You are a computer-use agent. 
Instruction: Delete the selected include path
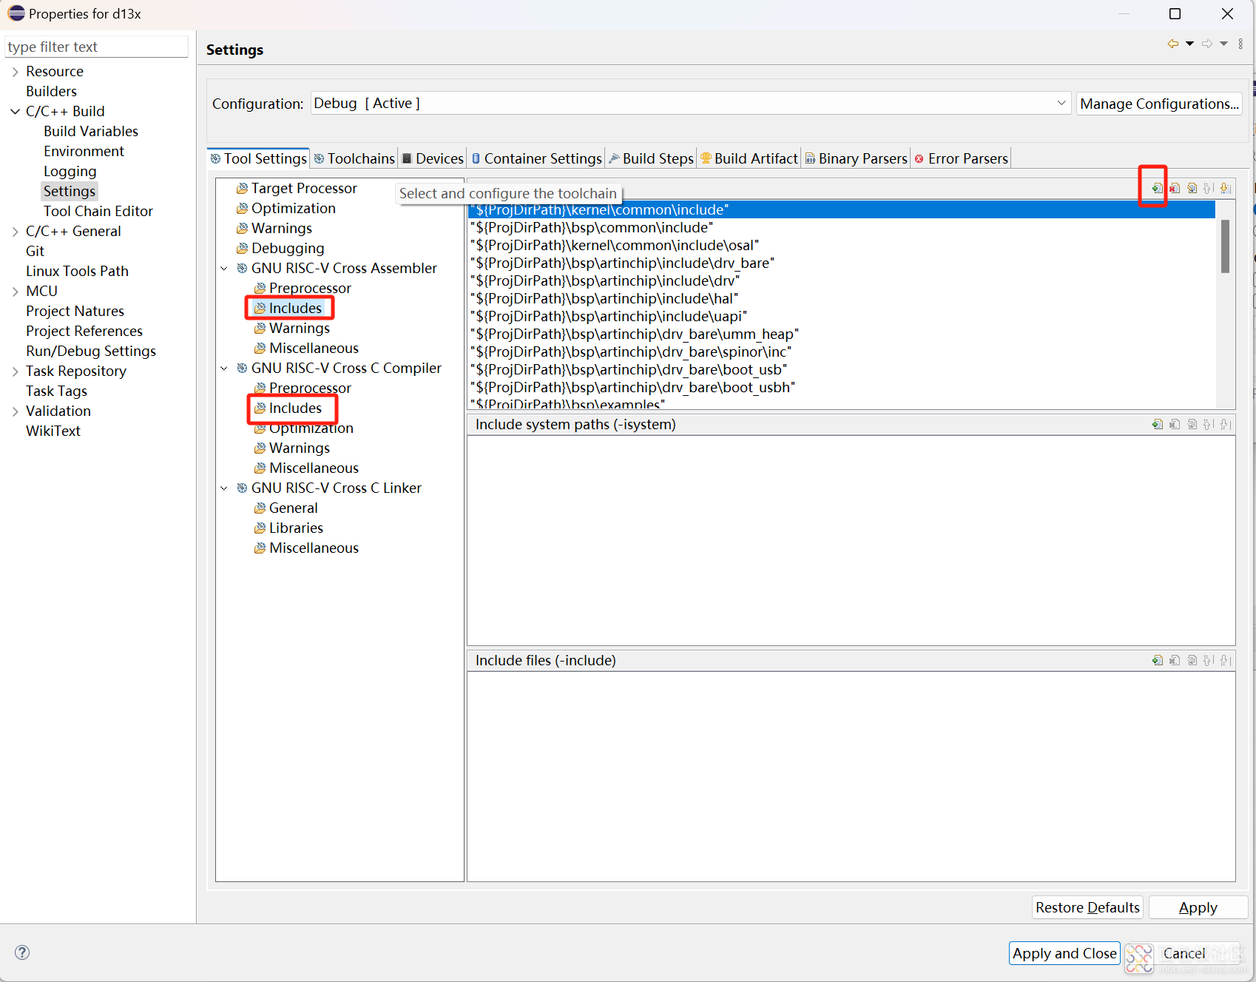coord(1175,188)
